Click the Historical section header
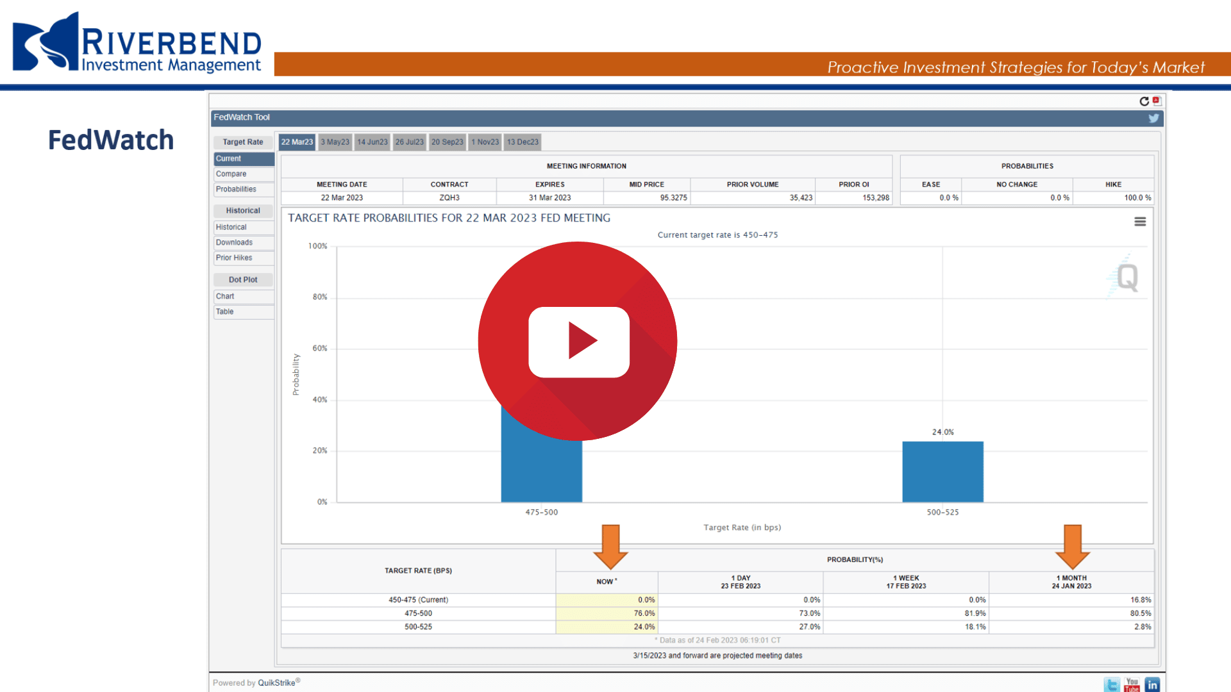Image resolution: width=1231 pixels, height=692 pixels. pos(243,211)
